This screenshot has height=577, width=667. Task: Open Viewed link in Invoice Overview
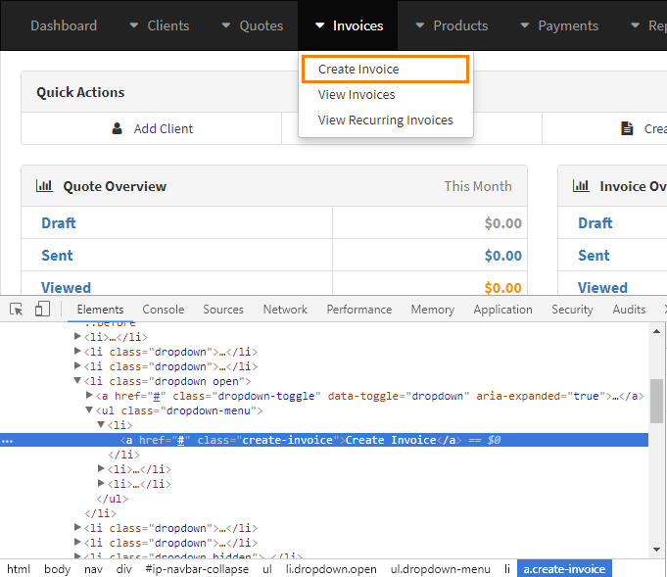click(x=602, y=288)
